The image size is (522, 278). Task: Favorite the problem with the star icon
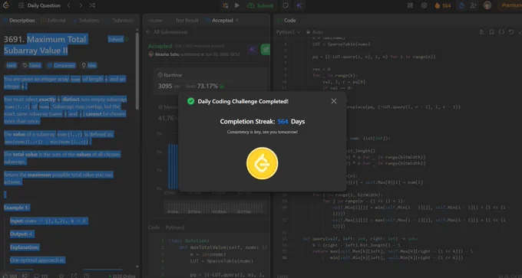click(x=61, y=276)
